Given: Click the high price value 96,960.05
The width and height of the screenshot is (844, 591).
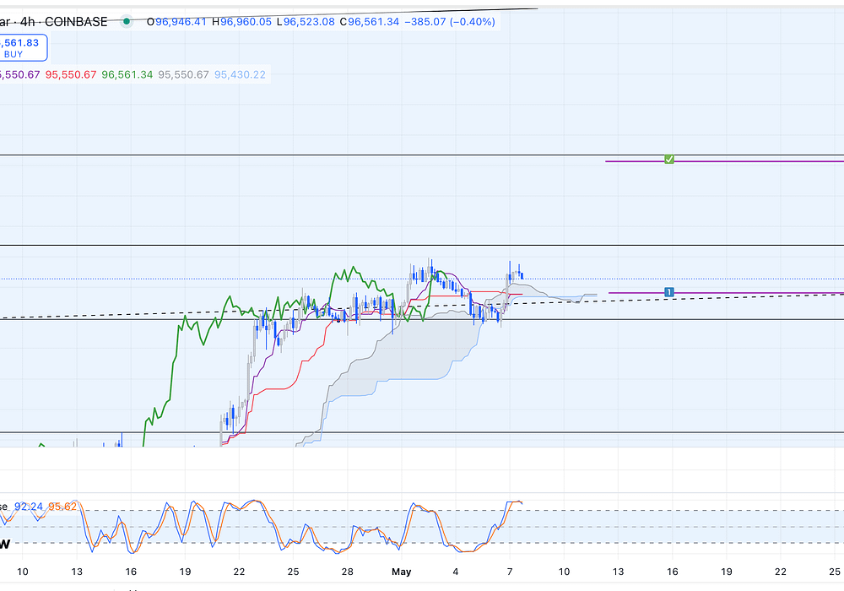Looking at the screenshot, I should pos(246,22).
